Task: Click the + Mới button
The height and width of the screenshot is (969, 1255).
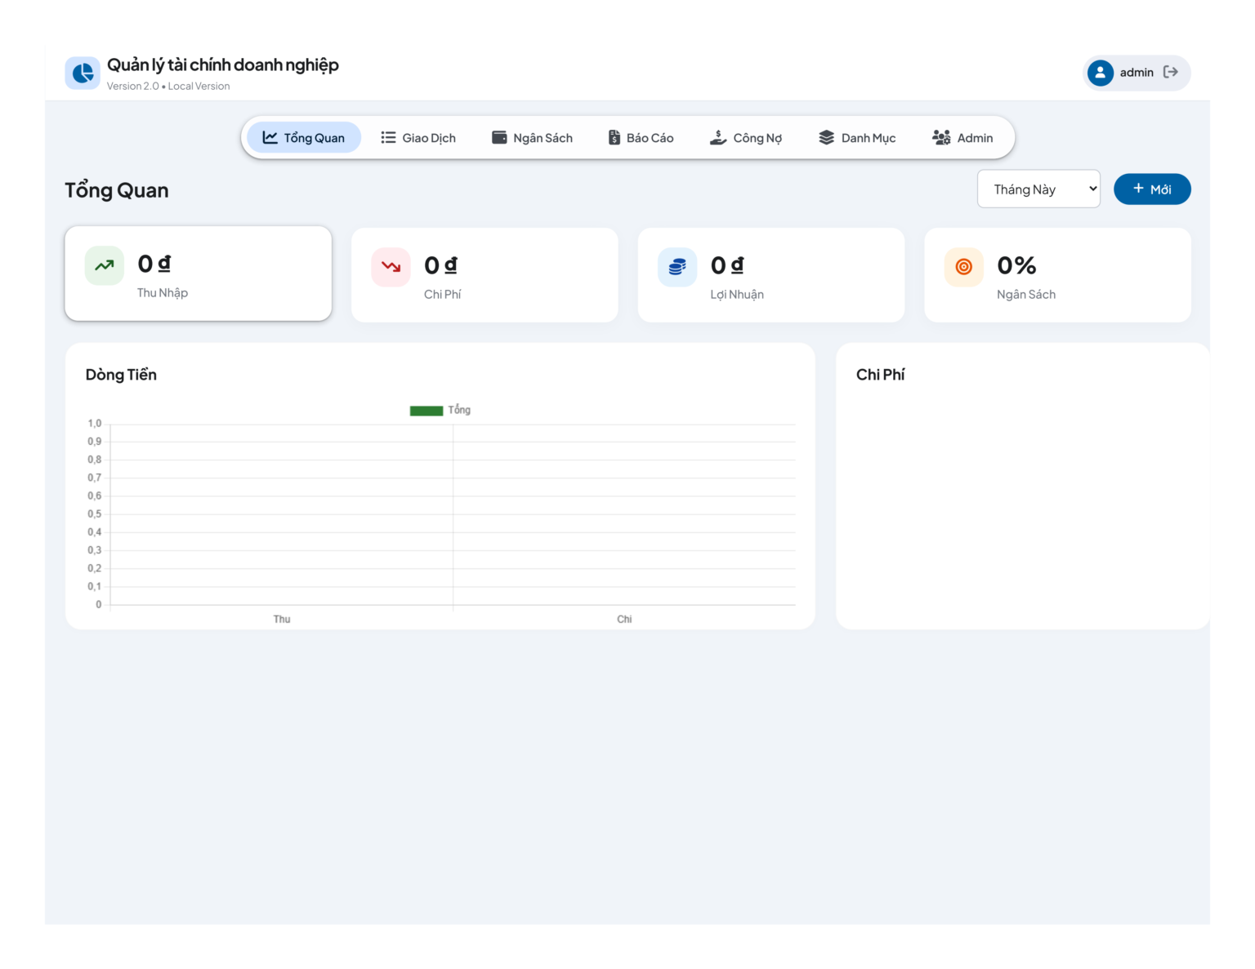Action: pos(1152,189)
